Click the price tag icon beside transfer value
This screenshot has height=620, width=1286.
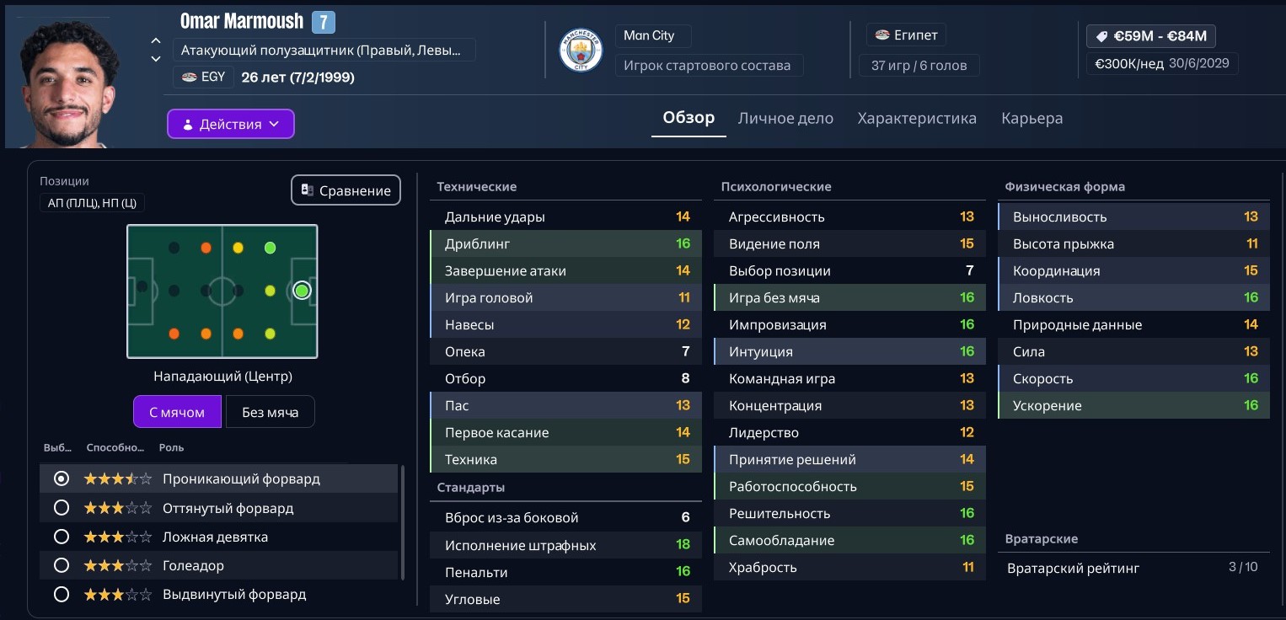pyautogui.click(x=1101, y=36)
